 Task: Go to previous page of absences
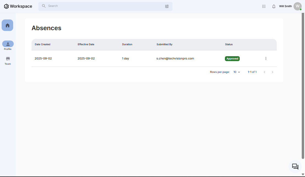click(264, 72)
